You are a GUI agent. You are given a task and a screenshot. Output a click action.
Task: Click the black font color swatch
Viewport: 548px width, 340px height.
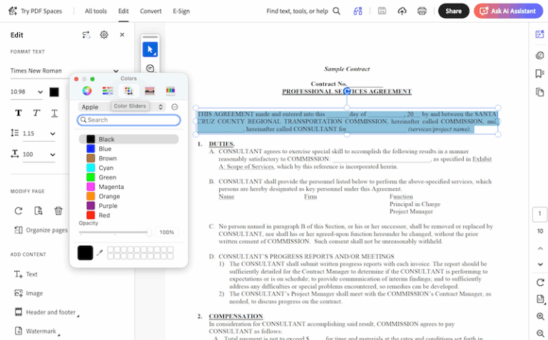tap(54, 92)
